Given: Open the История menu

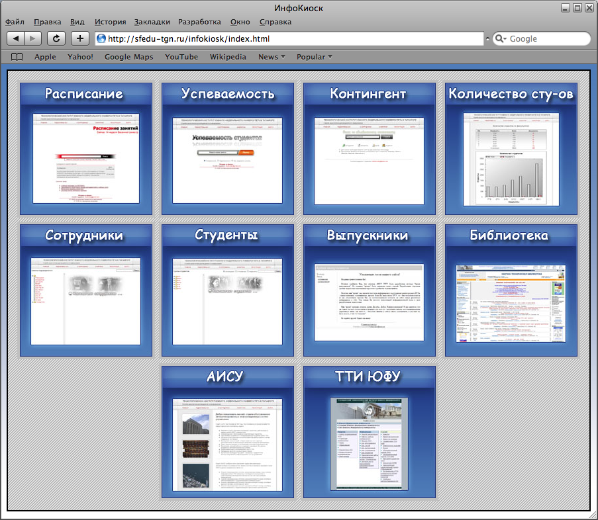Looking at the screenshot, I should tap(110, 22).
